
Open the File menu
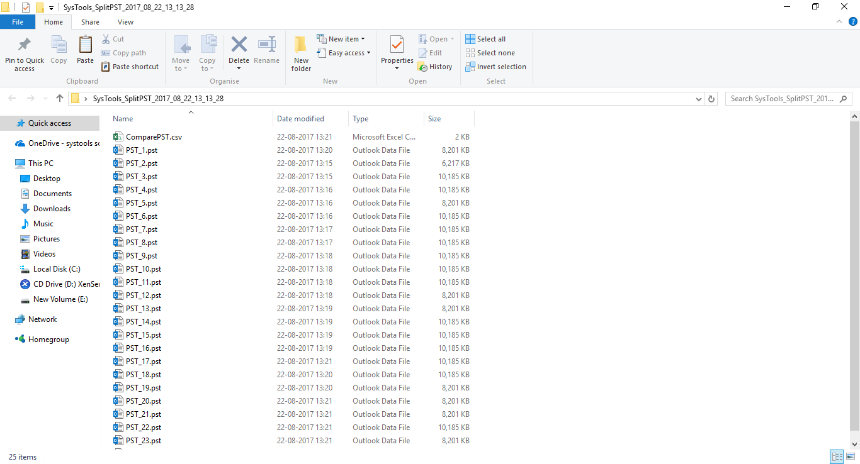(18, 21)
